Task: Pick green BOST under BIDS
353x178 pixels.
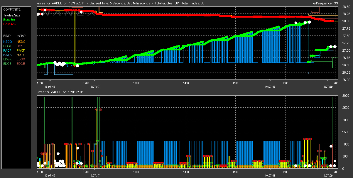Action: point(8,46)
